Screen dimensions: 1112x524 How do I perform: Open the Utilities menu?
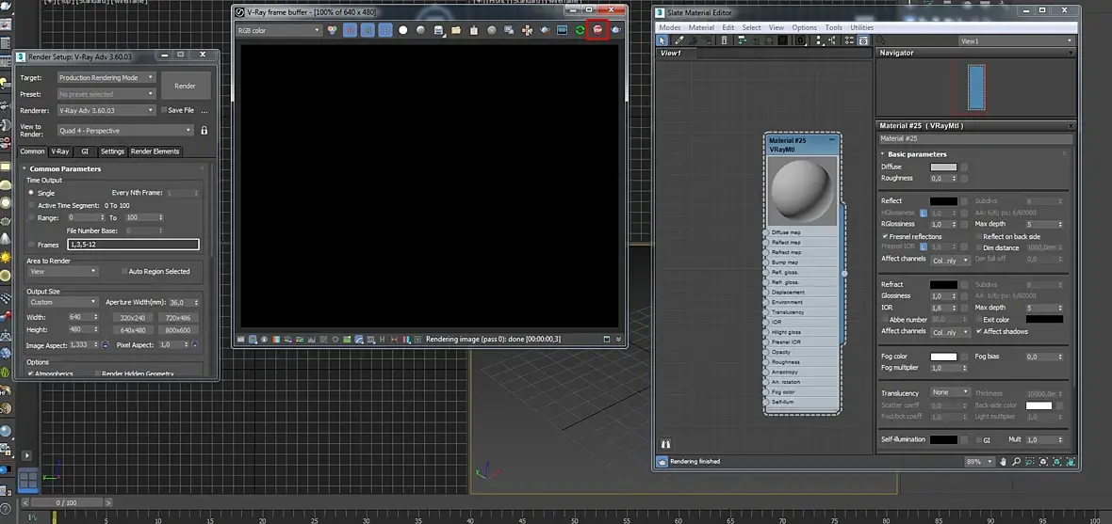coord(861,27)
